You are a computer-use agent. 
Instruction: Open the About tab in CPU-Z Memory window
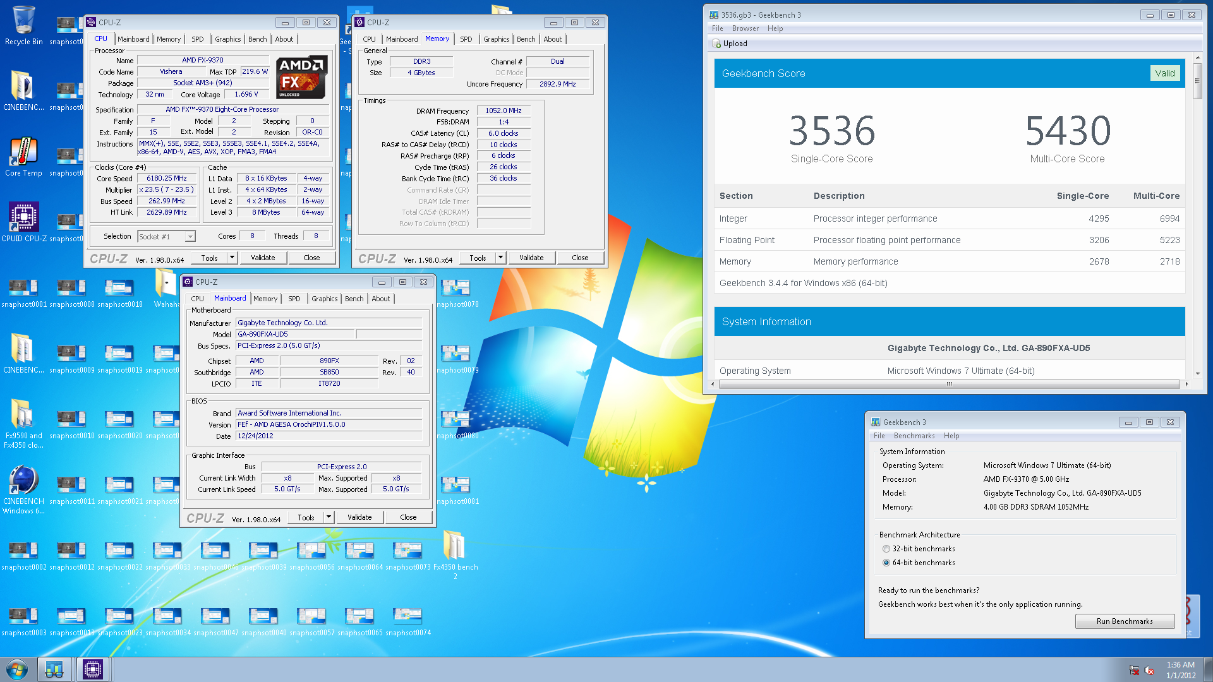pos(552,39)
